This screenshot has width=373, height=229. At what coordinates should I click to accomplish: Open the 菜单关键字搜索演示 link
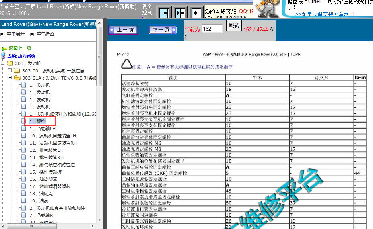click(322, 14)
